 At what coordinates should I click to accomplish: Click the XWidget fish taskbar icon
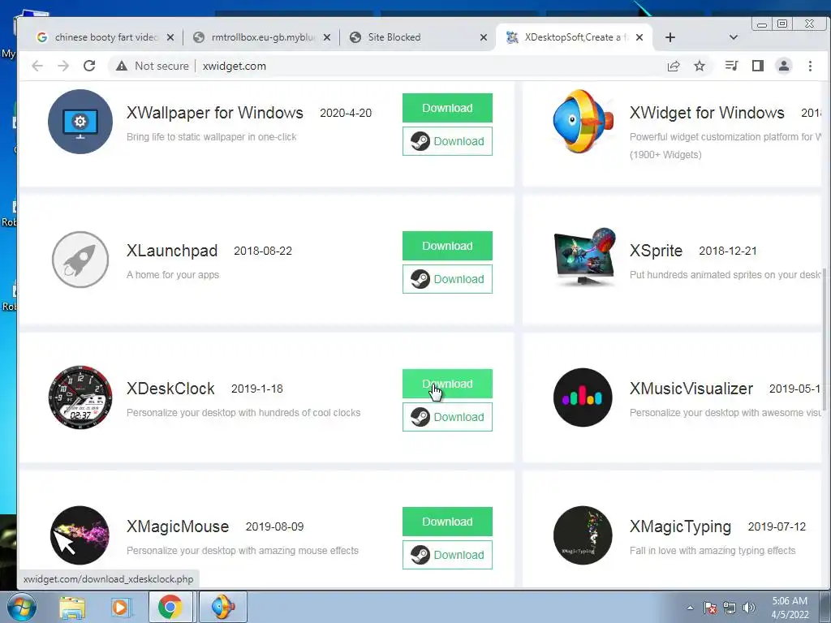(x=223, y=607)
